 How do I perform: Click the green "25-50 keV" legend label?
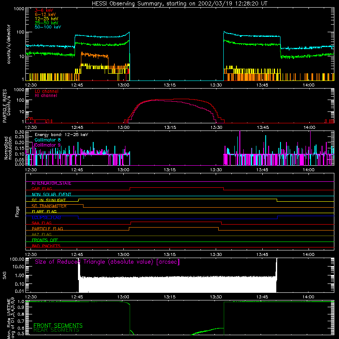pyautogui.click(x=47, y=23)
